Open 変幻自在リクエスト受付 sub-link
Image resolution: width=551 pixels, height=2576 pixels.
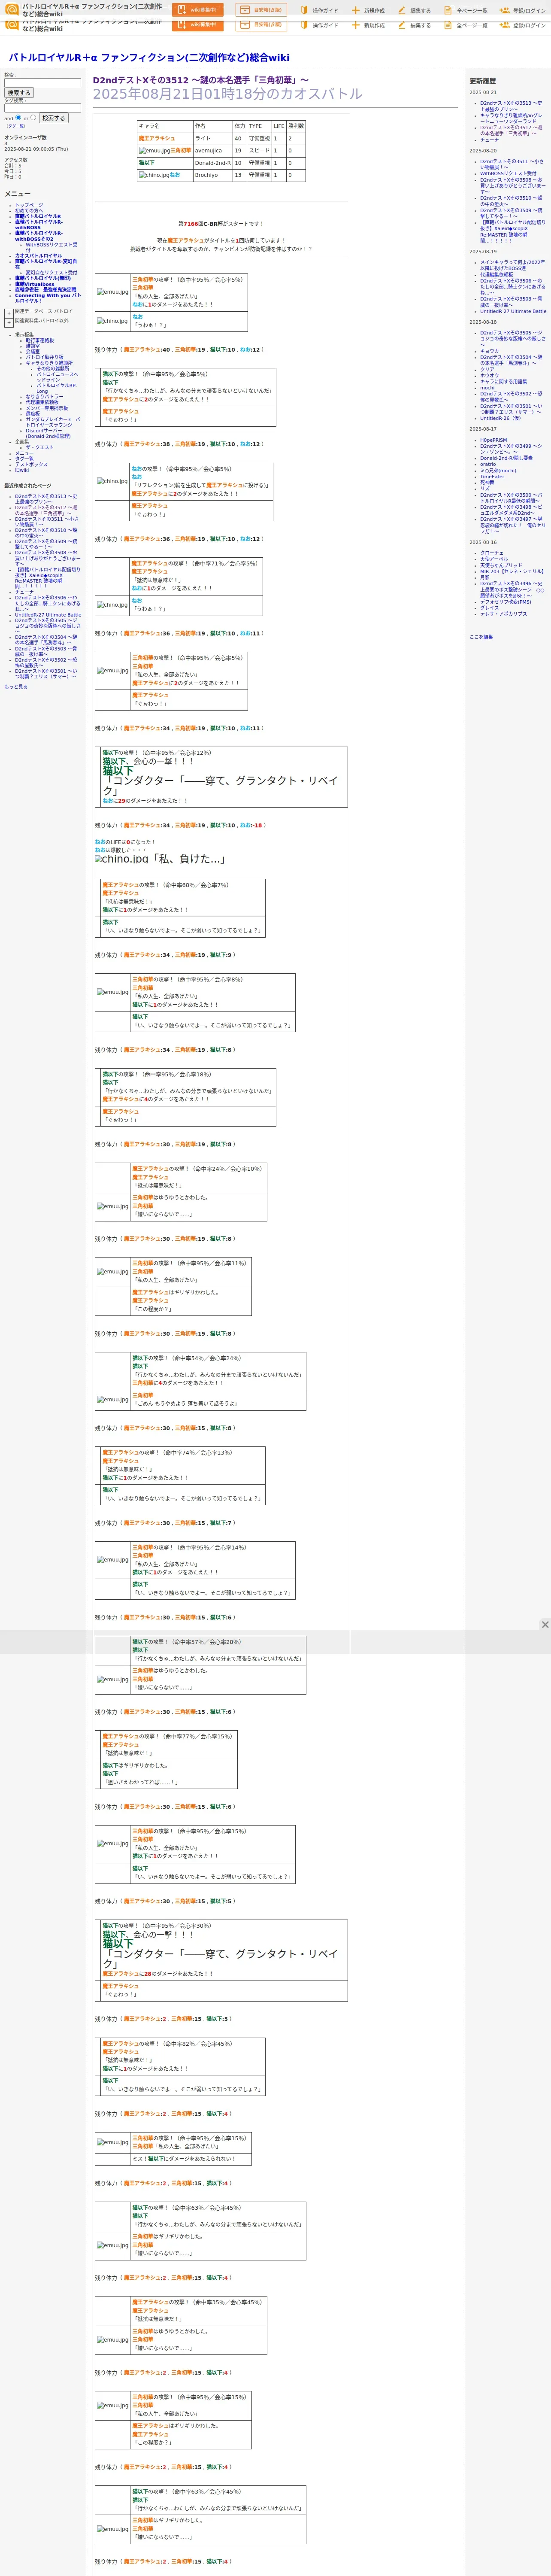click(x=51, y=273)
